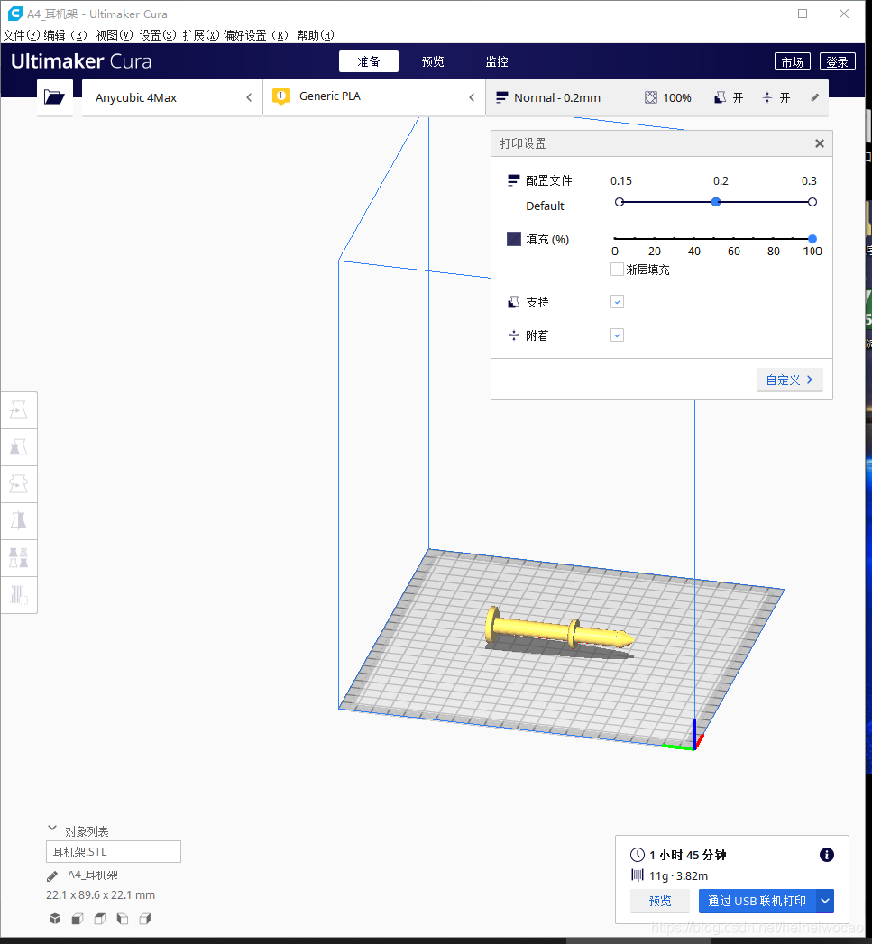Open the 视图(V) menu
This screenshot has height=944, width=872.
coord(115,35)
